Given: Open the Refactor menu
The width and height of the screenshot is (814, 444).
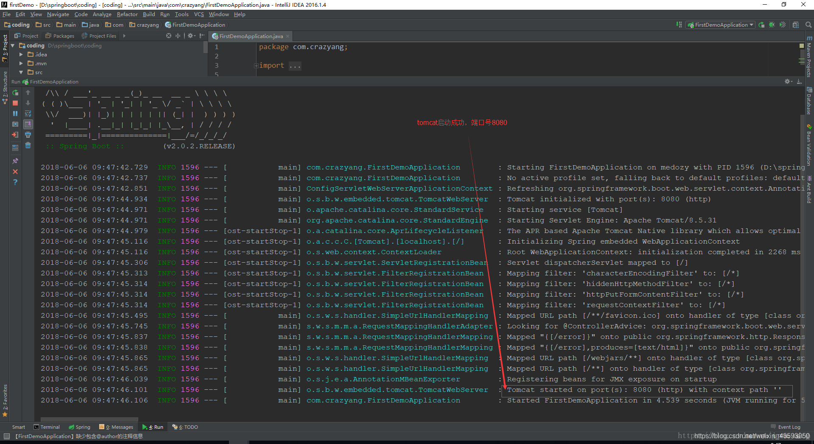Looking at the screenshot, I should click(127, 14).
